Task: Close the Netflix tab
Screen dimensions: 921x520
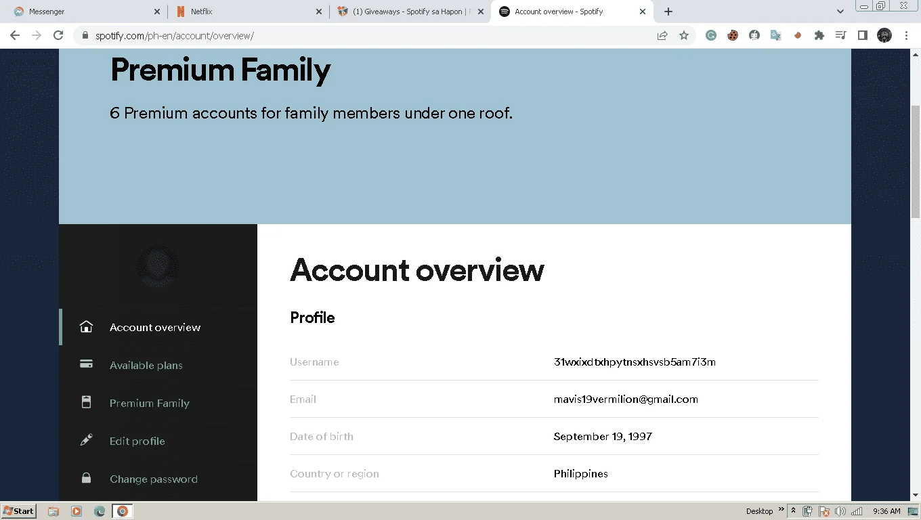Action: [x=319, y=12]
